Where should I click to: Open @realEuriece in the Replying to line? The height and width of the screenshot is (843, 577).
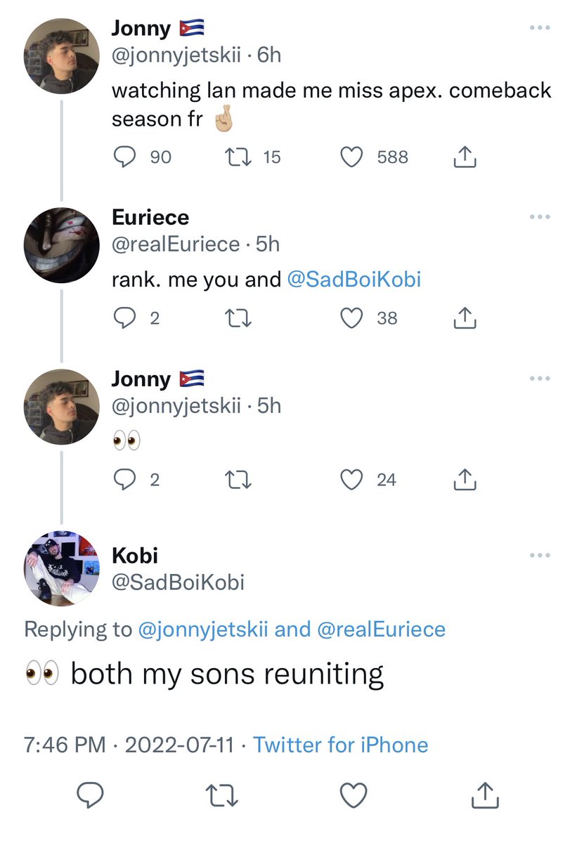coord(382,629)
